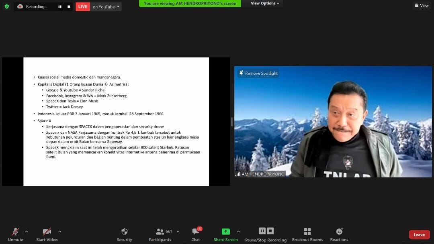Open the Security shield options
This screenshot has width=434, height=249.
(x=124, y=234)
